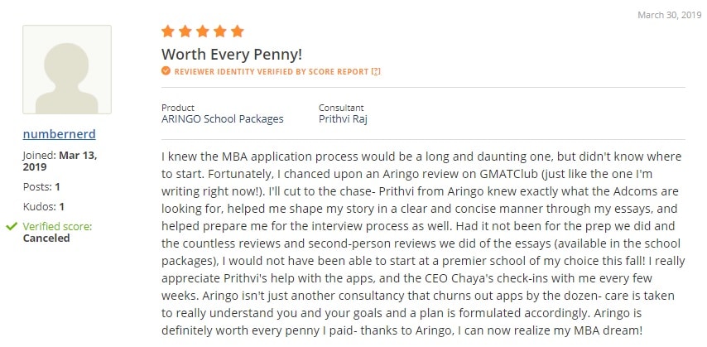Click the second orange rating star
The image size is (707, 347).
pyautogui.click(x=185, y=31)
